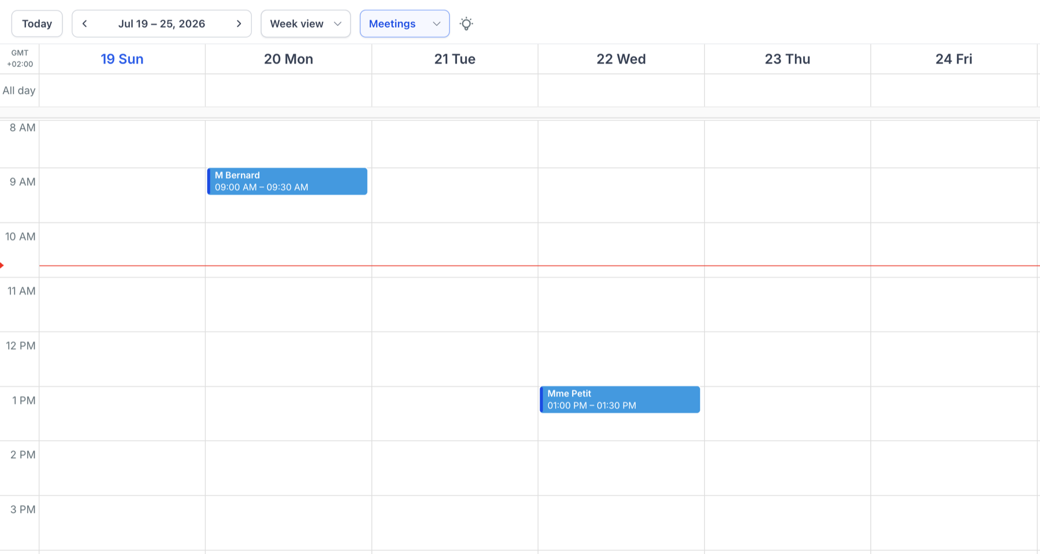Select the 21 Tue day header
Image resolution: width=1040 pixels, height=554 pixels.
click(455, 59)
